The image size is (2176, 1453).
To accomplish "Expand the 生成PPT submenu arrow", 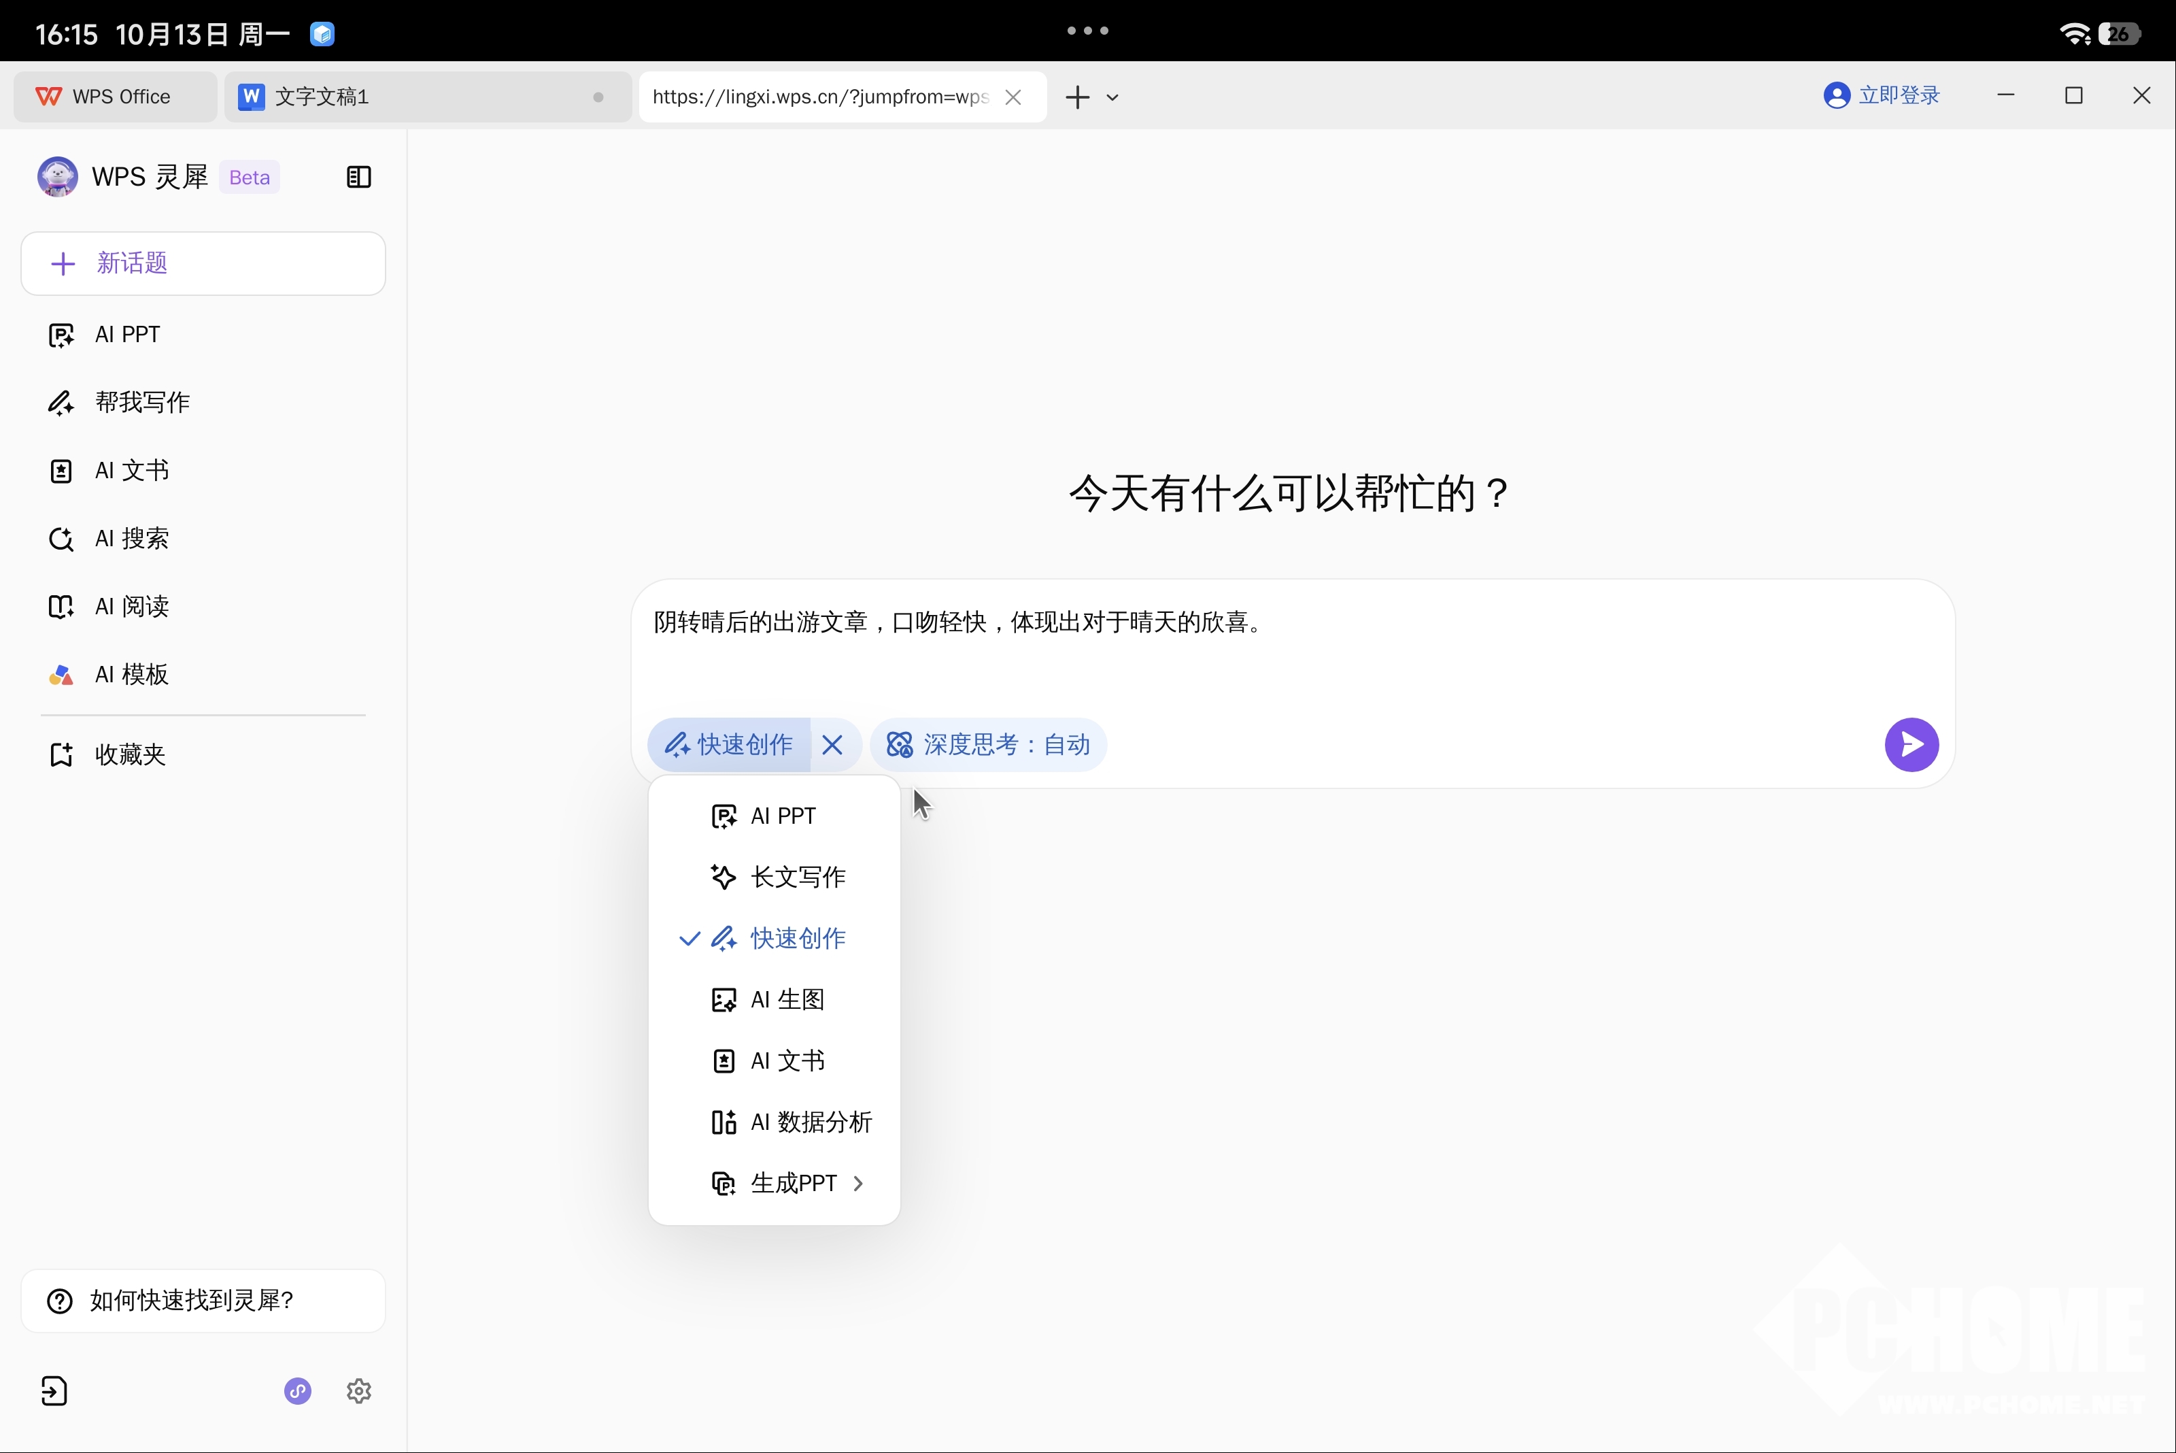I will click(857, 1182).
